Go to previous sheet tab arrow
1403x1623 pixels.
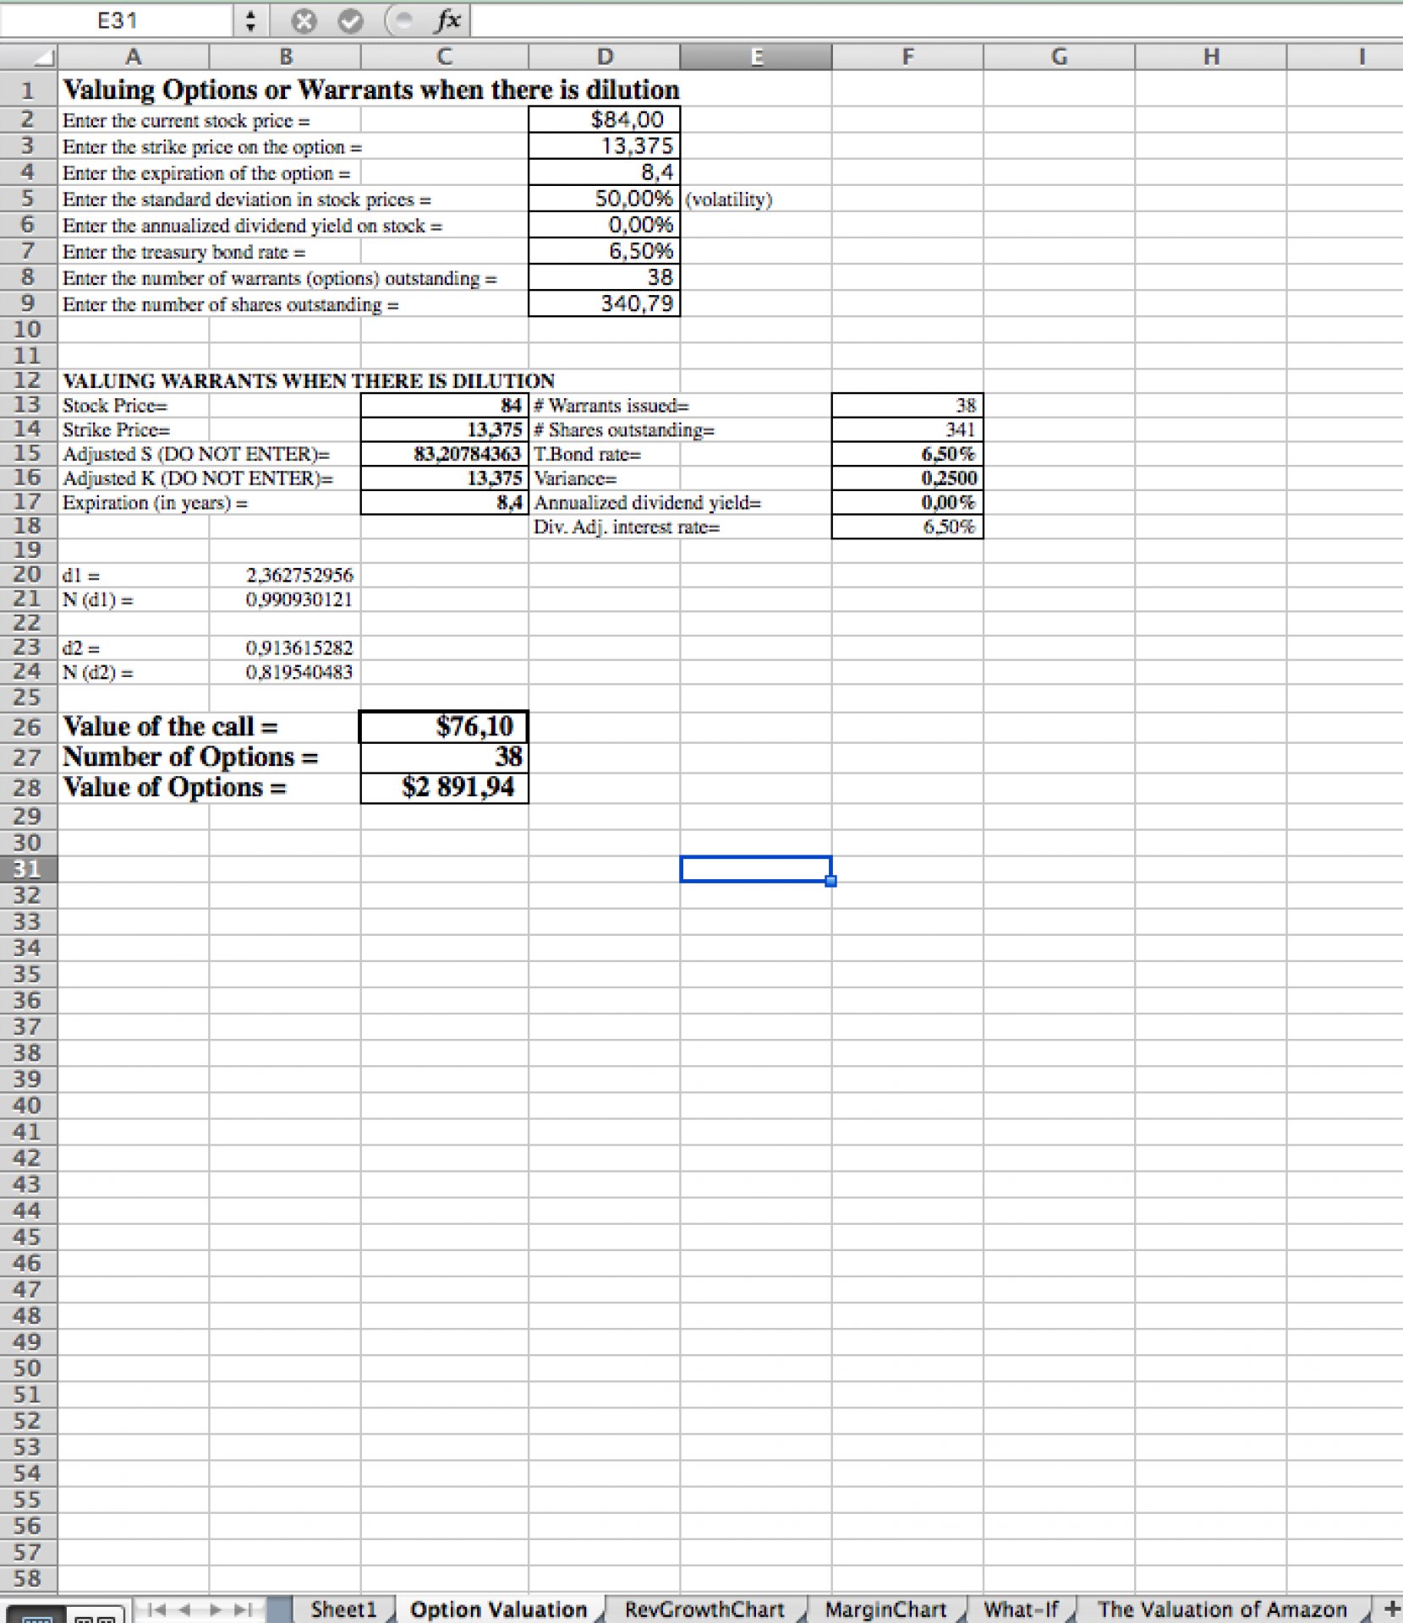[x=185, y=1609]
